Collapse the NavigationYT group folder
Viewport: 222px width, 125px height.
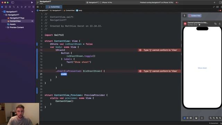click(4, 15)
